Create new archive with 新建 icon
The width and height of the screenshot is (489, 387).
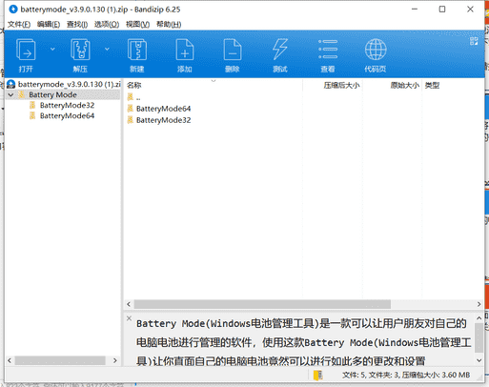[137, 54]
